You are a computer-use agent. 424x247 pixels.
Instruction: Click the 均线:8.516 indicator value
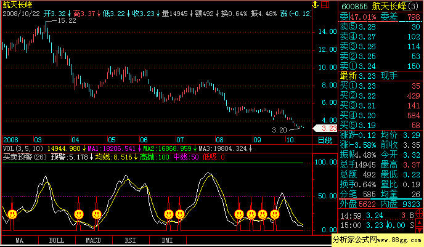tap(116, 157)
